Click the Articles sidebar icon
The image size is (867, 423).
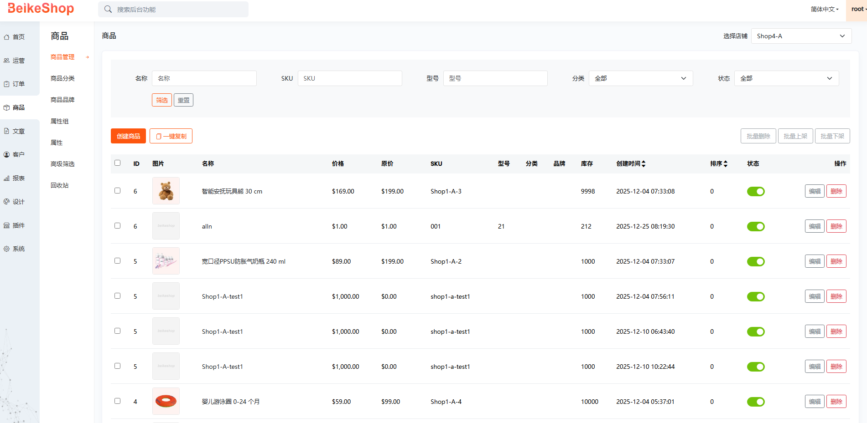pyautogui.click(x=7, y=131)
